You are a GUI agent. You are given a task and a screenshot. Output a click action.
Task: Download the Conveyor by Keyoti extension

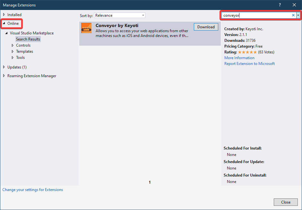pos(206,27)
